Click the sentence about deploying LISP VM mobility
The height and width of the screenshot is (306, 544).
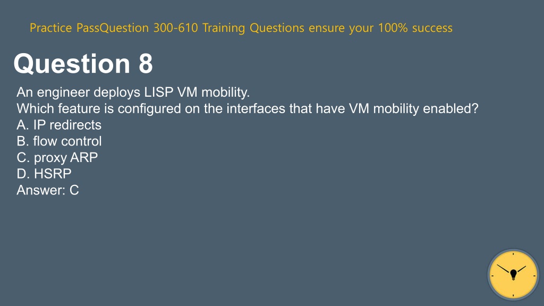tap(133, 92)
